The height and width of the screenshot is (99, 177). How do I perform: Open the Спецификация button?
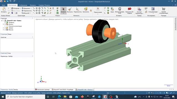pyautogui.click(x=153, y=10)
